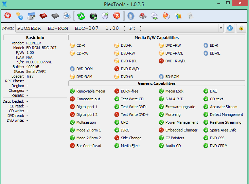Click the Digital port 2 label
Viewport: 249px width, 184px height.
pos(87,115)
